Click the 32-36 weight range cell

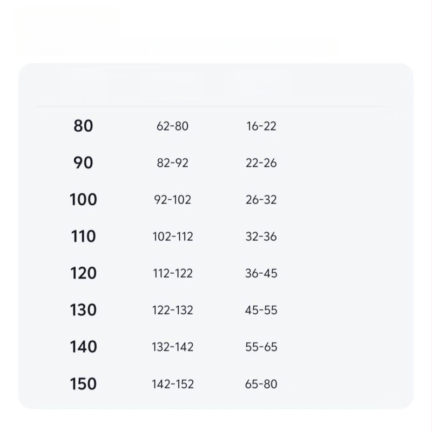261,237
